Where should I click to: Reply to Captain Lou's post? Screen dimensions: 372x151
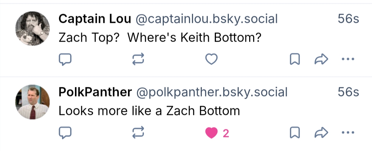click(65, 59)
